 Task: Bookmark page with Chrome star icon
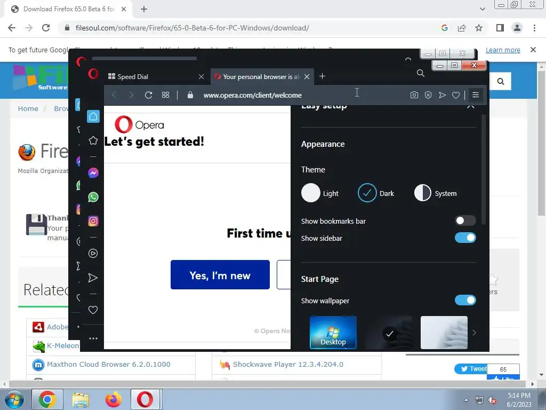pyautogui.click(x=479, y=28)
